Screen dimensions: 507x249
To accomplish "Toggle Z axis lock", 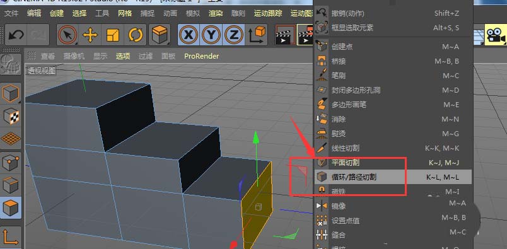I will click(x=233, y=35).
